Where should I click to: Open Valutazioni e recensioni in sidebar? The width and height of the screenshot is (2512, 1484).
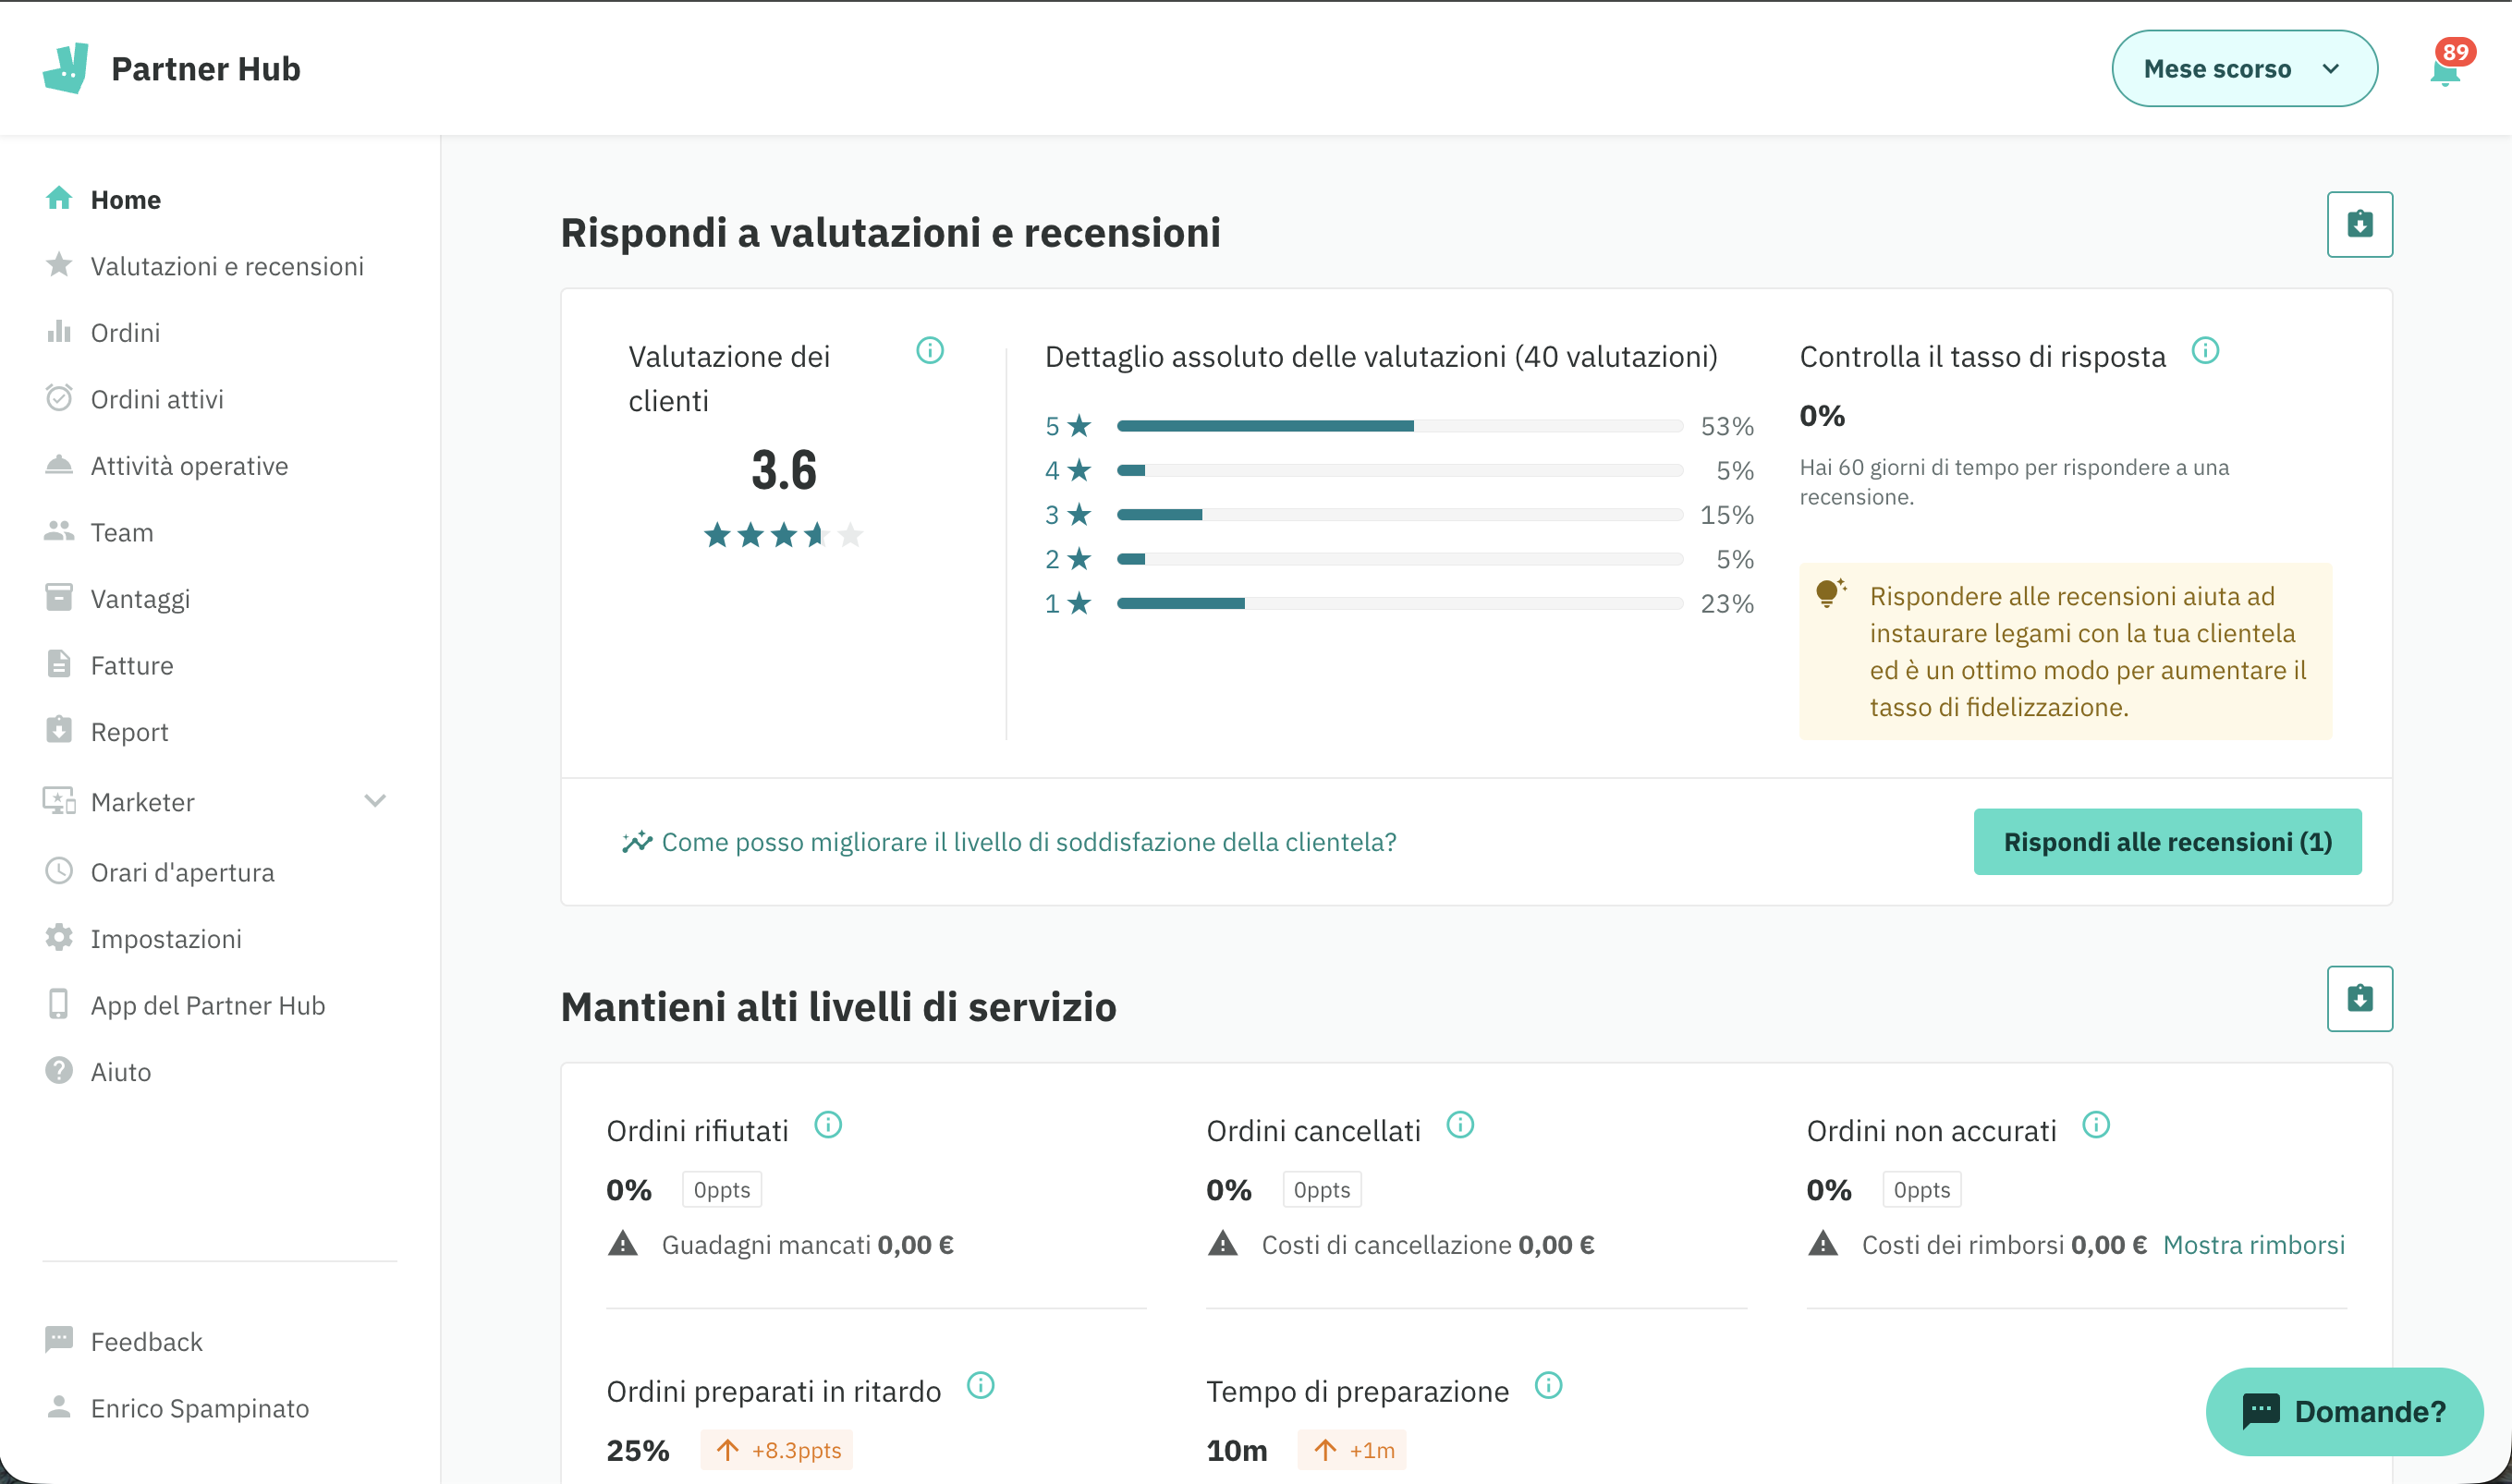[226, 266]
